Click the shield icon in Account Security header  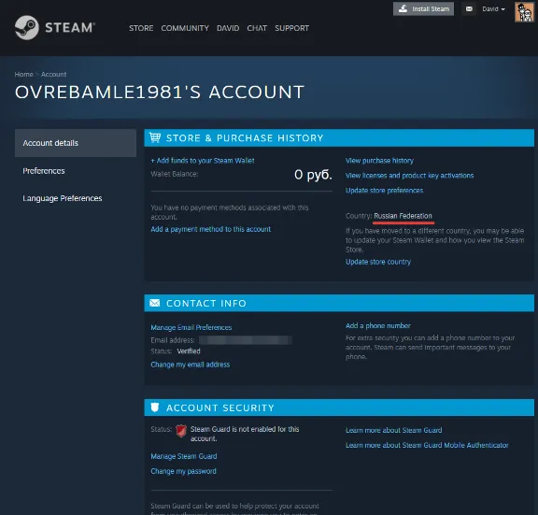[155, 408]
